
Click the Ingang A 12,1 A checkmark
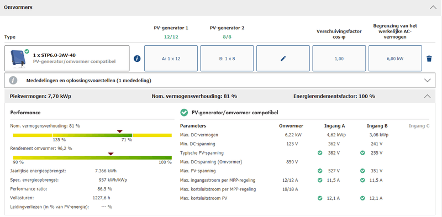pyautogui.click(x=320, y=198)
